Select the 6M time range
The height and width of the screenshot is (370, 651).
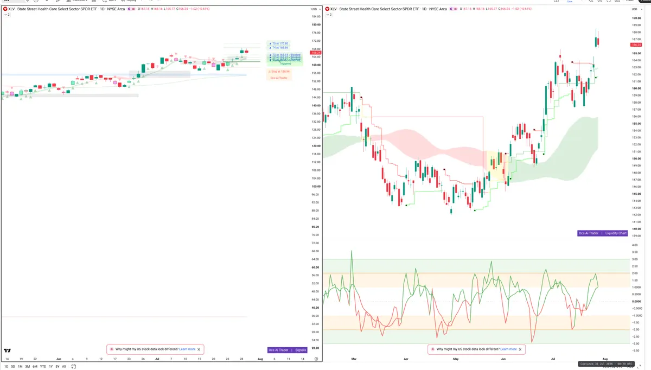[35, 366]
